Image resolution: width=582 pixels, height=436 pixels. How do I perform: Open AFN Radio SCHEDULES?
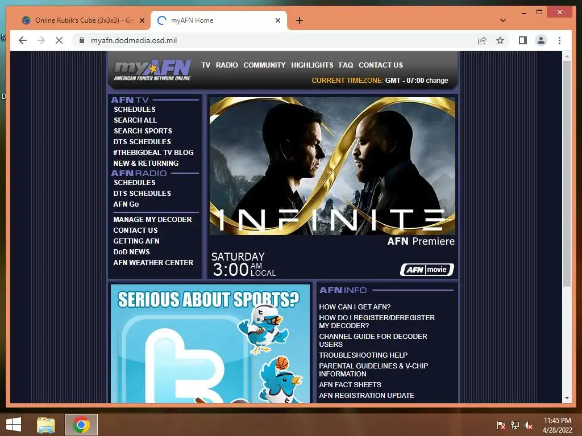[x=134, y=182]
